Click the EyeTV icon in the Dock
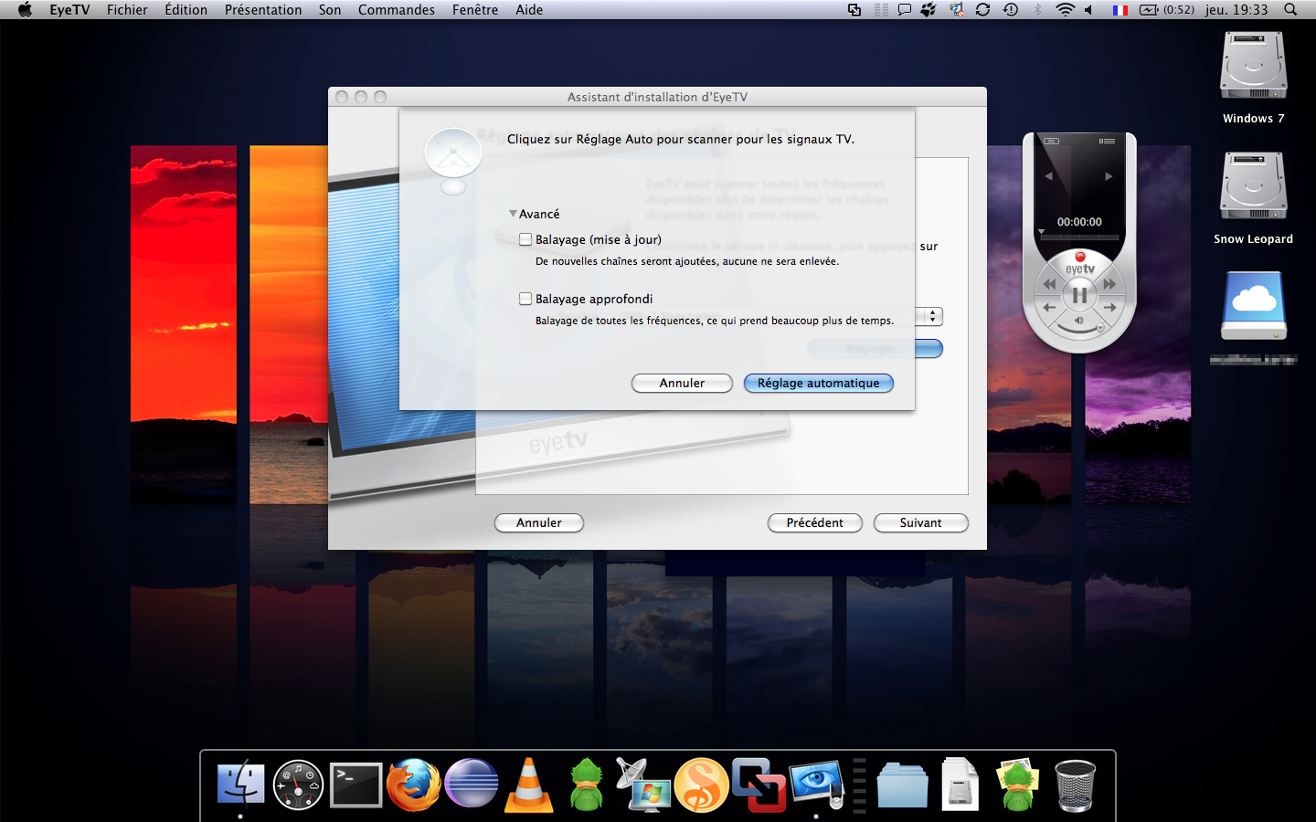 [x=816, y=785]
